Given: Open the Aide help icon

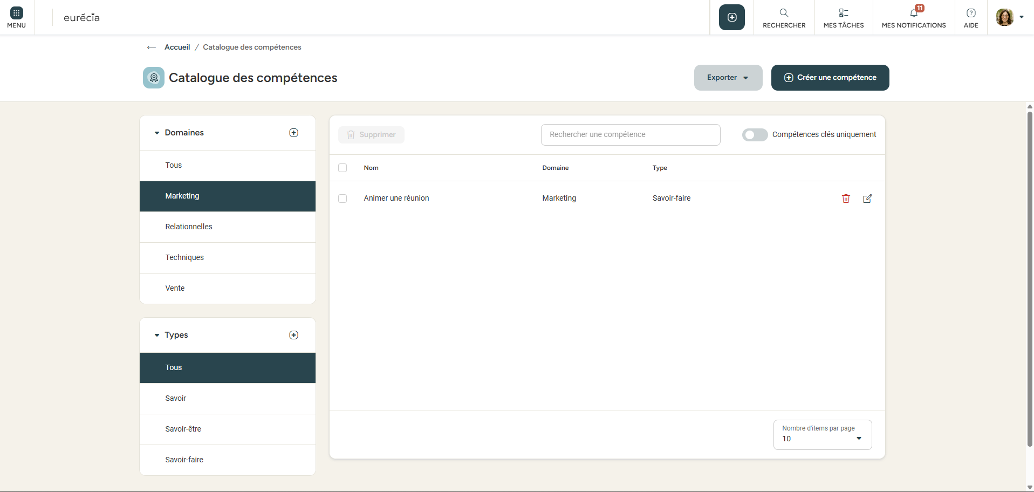Looking at the screenshot, I should coord(970,13).
